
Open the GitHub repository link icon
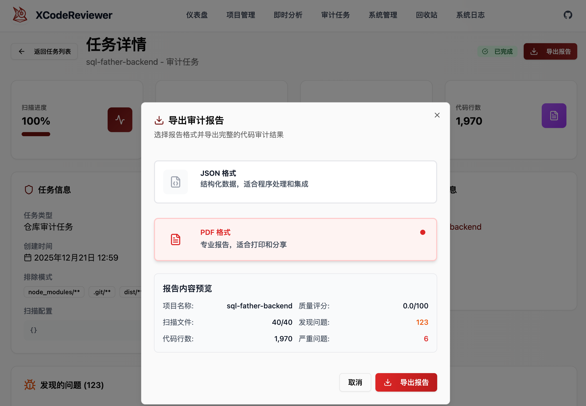[568, 15]
